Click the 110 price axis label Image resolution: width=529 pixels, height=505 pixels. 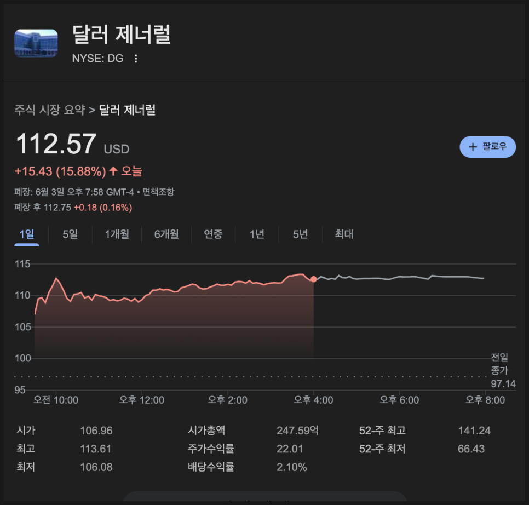point(22,296)
